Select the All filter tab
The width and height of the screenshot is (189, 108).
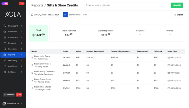coord(65,15)
